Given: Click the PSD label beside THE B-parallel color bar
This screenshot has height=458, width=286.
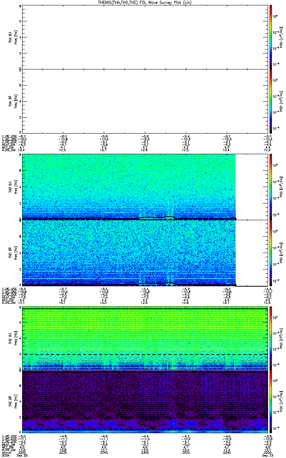Looking at the screenshot, I should 281,402.
